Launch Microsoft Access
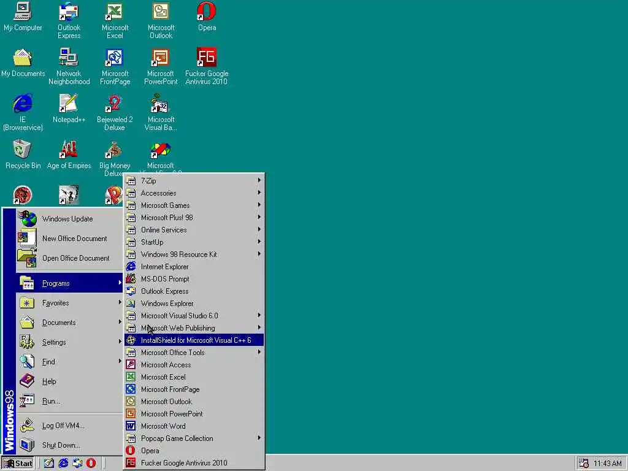Viewport: 628px width, 471px height. click(x=194, y=364)
